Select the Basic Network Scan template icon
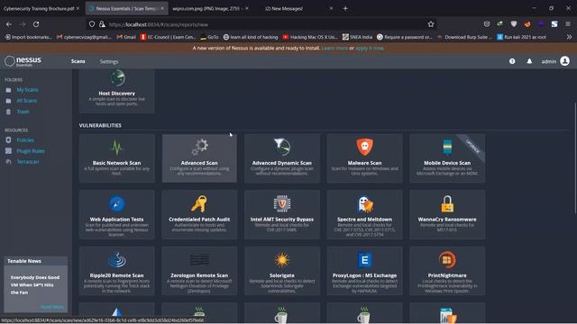 pos(116,148)
